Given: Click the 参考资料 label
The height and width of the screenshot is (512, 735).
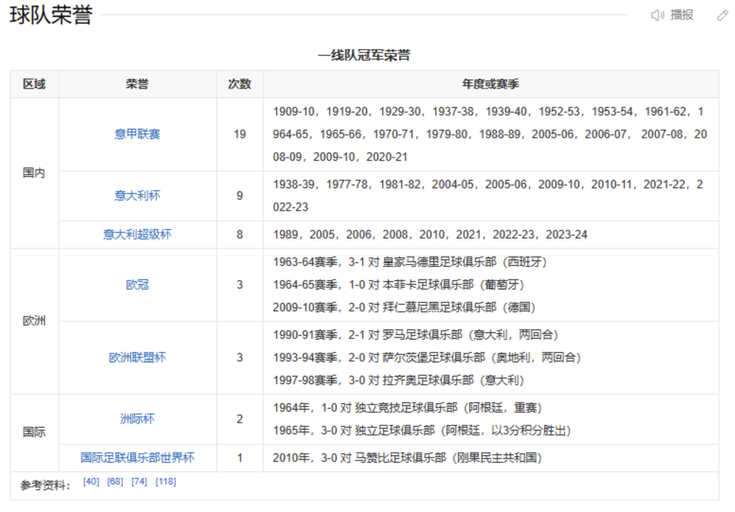Looking at the screenshot, I should click(x=45, y=486).
